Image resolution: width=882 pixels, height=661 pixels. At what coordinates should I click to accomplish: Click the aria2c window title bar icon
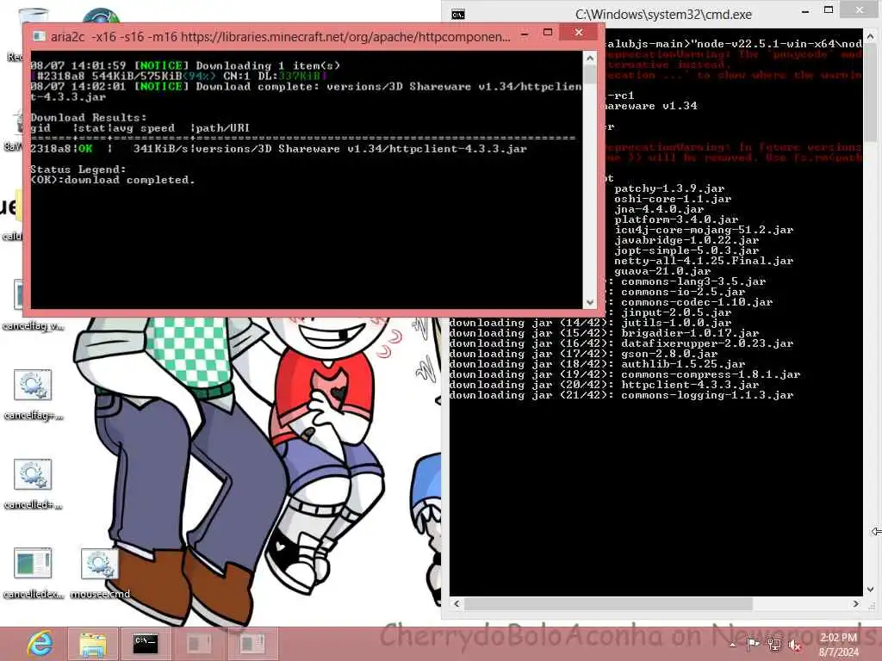click(x=39, y=36)
